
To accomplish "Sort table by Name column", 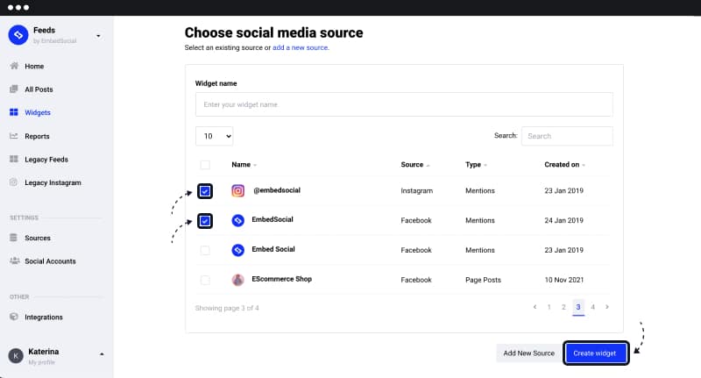I will click(244, 165).
